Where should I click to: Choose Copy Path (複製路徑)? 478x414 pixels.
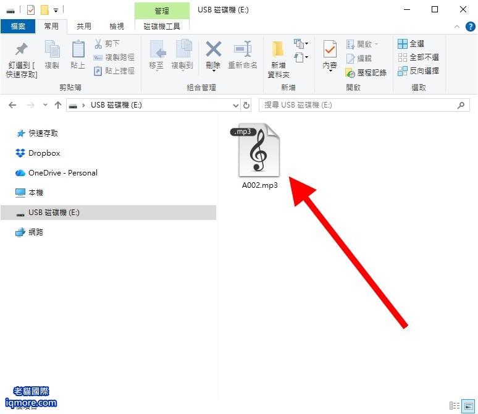point(114,57)
